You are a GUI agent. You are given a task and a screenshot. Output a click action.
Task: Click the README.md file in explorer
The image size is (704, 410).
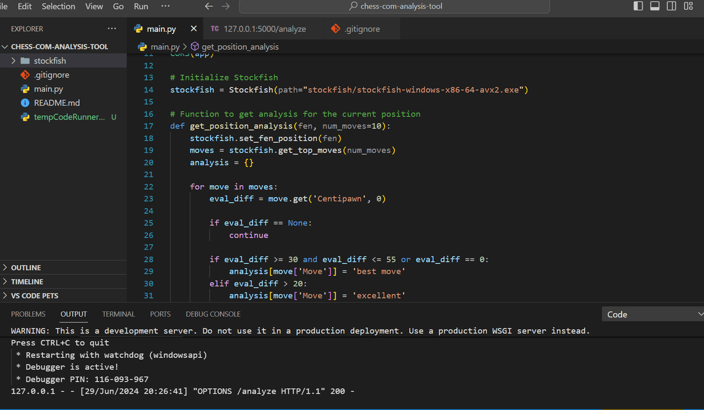pos(57,103)
